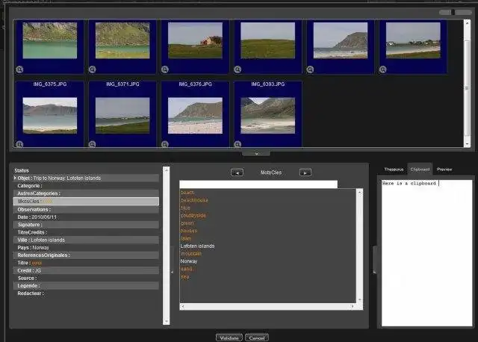
Task: Select the Credit : JG row
Action: 86,270
